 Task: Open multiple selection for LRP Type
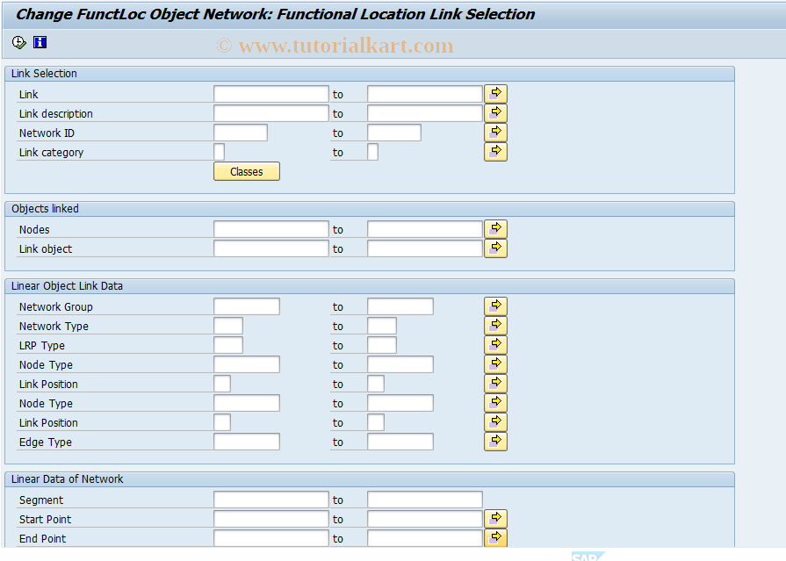[x=496, y=345]
